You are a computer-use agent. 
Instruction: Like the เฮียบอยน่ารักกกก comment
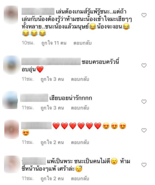144,102
